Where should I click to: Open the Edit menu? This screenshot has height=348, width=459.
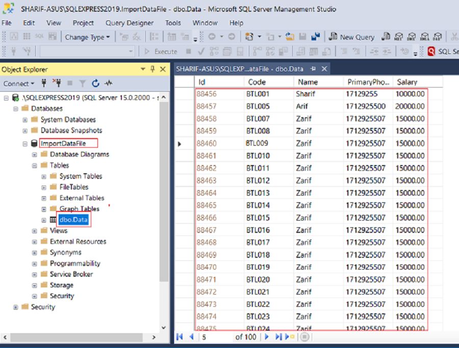point(29,23)
